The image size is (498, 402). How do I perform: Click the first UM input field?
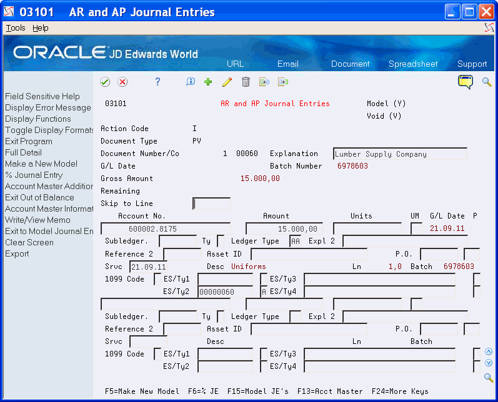(416, 228)
